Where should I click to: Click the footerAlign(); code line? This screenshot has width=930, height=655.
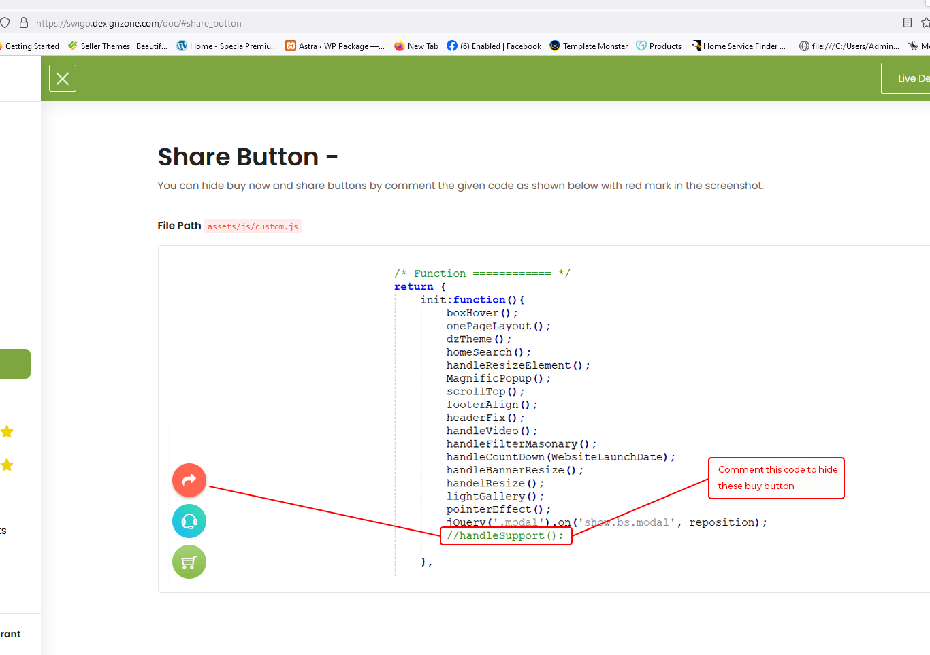pyautogui.click(x=492, y=405)
